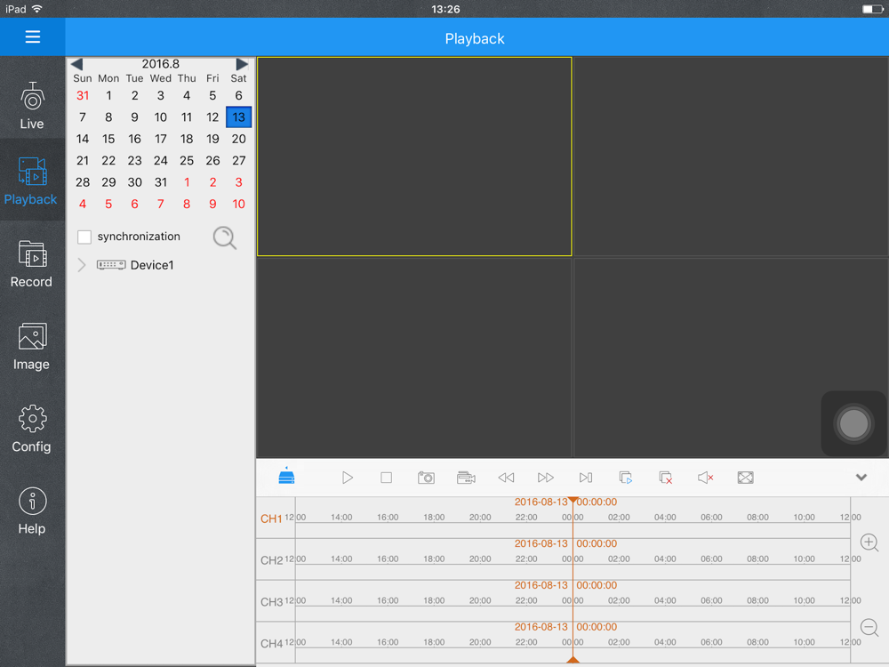Viewport: 889px width, 667px height.
Task: Tap the AssistiveTouch floating button
Action: click(x=853, y=423)
